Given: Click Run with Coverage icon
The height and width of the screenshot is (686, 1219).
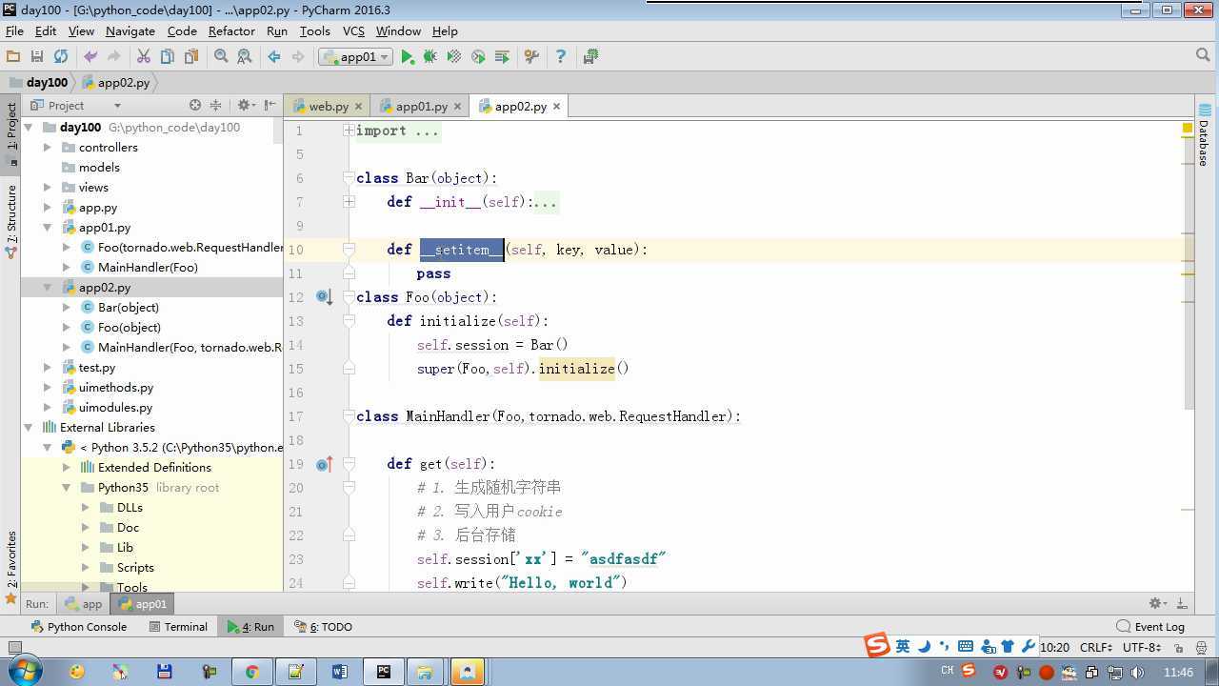Looking at the screenshot, I should pyautogui.click(x=454, y=57).
